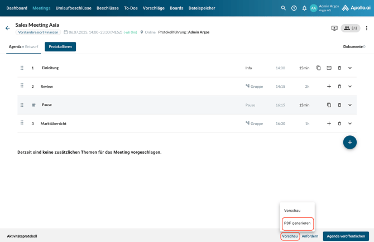The image size is (374, 242).
Task: Copy the Pause agenda item
Action: coord(329,105)
